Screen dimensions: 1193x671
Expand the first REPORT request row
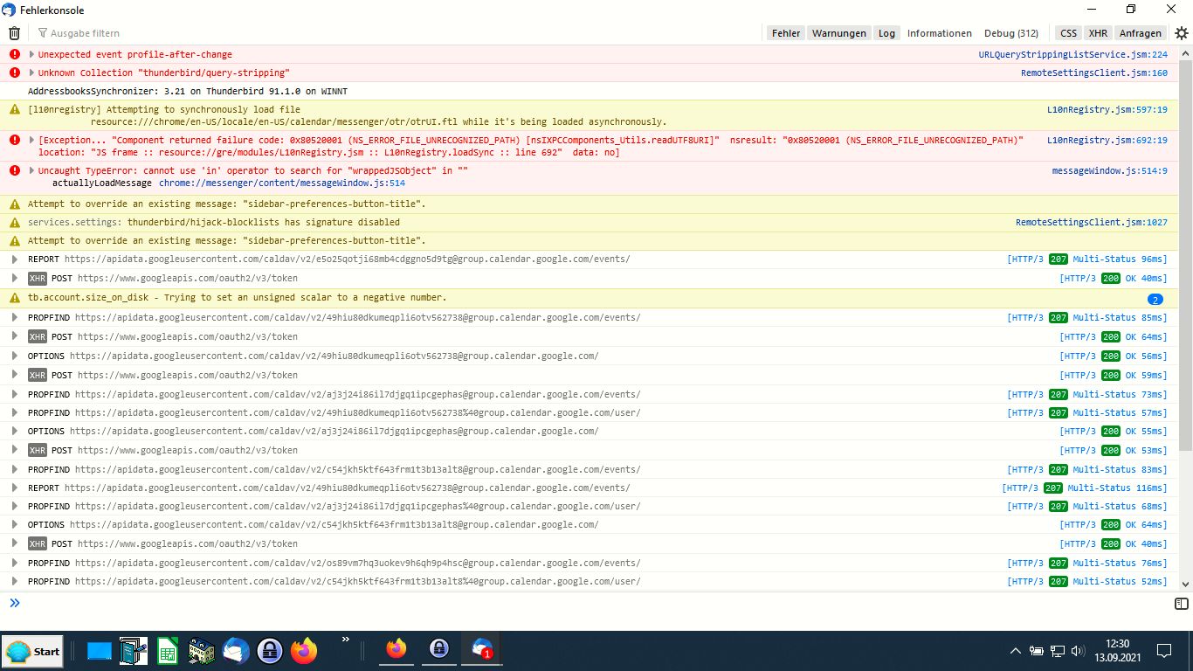tap(15, 259)
